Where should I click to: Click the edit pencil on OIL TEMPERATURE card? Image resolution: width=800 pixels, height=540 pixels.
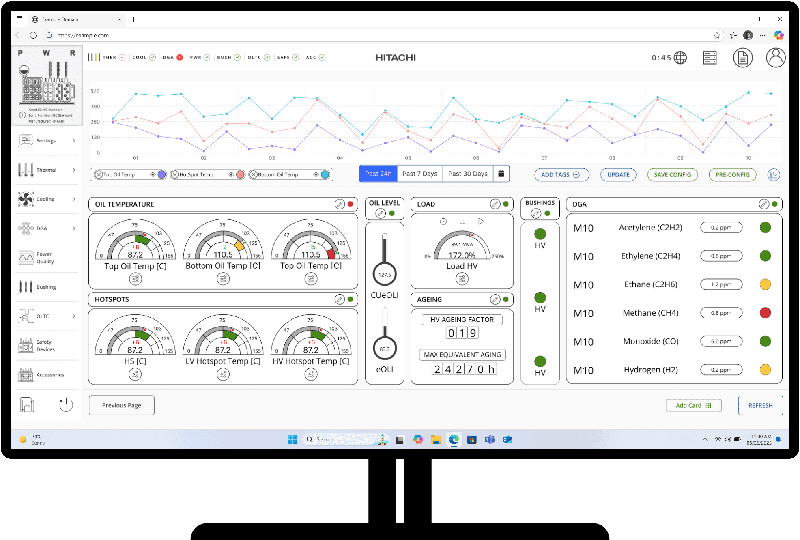340,204
